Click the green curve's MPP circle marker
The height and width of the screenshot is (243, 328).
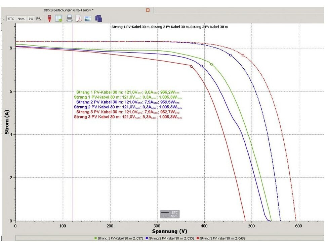pyautogui.click(x=211, y=64)
